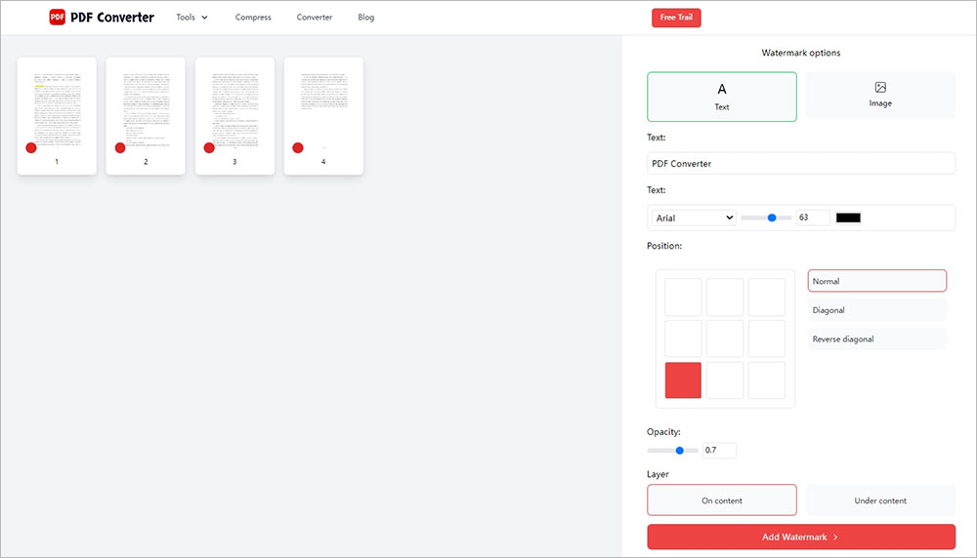977x558 pixels.
Task: Open the Compress menu item
Action: pos(253,18)
